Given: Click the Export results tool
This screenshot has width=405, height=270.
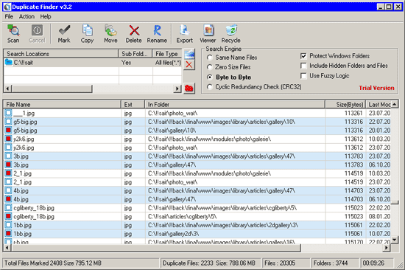Looking at the screenshot, I should click(184, 34).
